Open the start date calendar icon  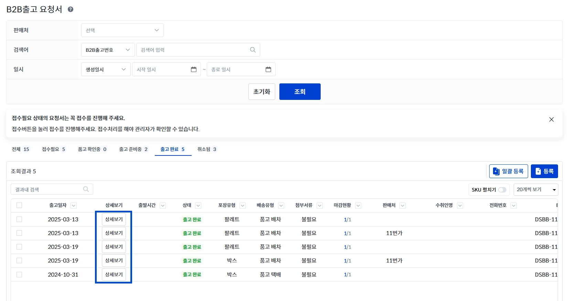tap(194, 69)
